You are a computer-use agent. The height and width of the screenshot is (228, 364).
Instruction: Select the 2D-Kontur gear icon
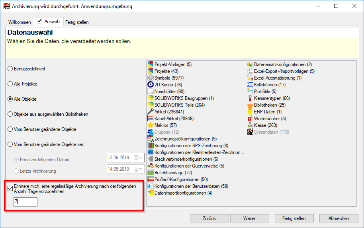coord(151,85)
